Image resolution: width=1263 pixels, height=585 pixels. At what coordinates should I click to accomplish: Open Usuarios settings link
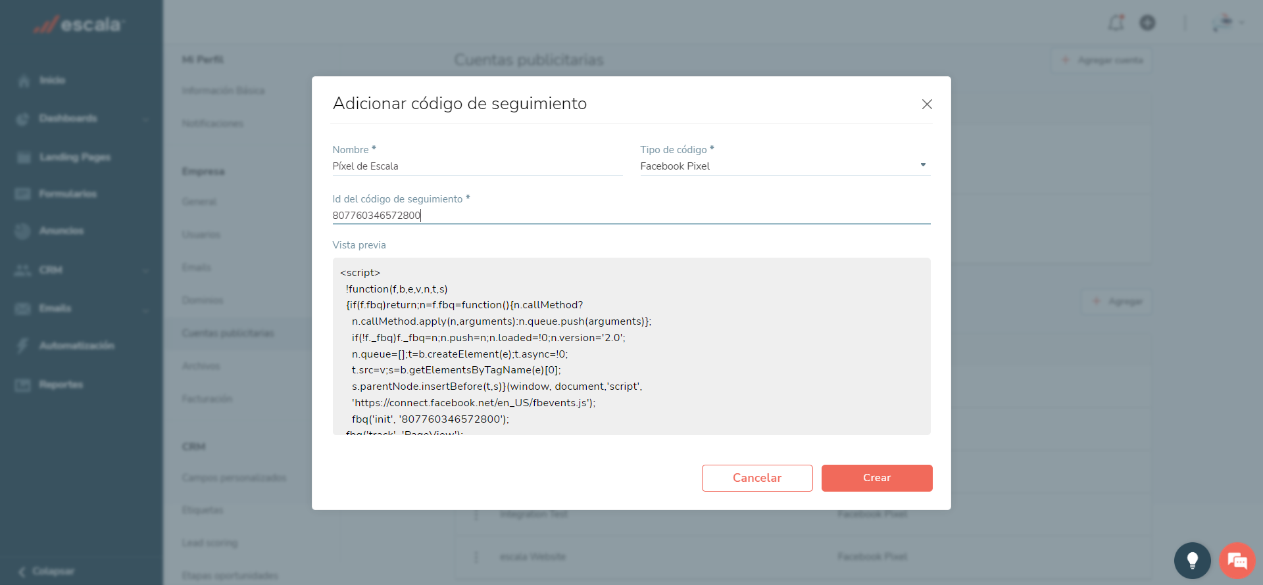click(201, 235)
